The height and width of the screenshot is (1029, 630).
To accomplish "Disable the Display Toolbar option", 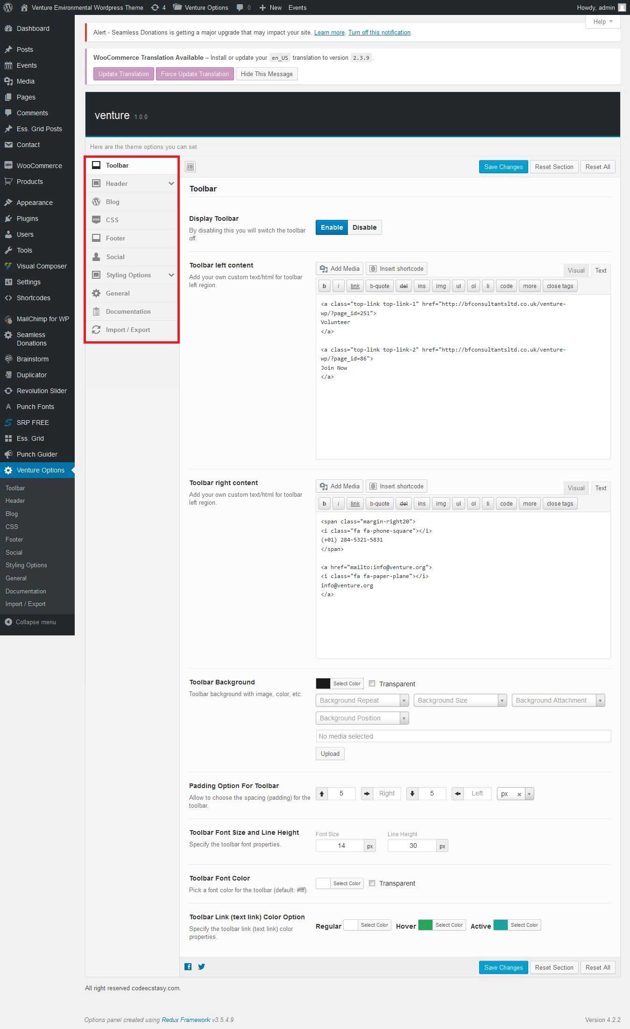I will [364, 227].
